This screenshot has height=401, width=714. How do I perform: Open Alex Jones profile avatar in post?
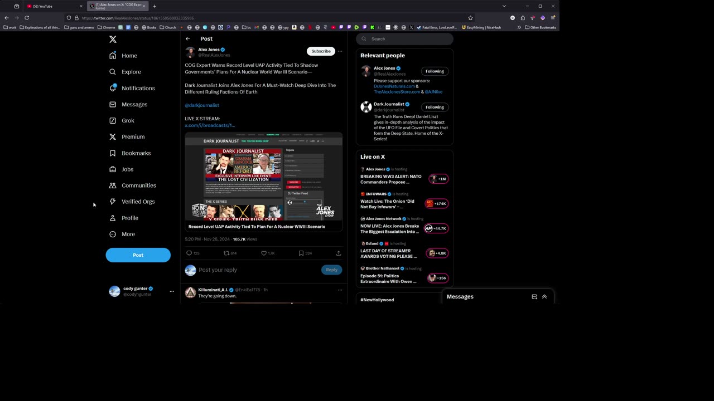(x=190, y=52)
